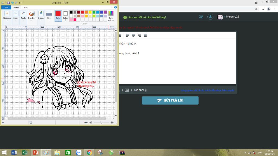Image resolution: width=278 pixels, height=156 pixels.
Task: Submit with GỬI TRẢ LỜI button
Action: pos(170,100)
